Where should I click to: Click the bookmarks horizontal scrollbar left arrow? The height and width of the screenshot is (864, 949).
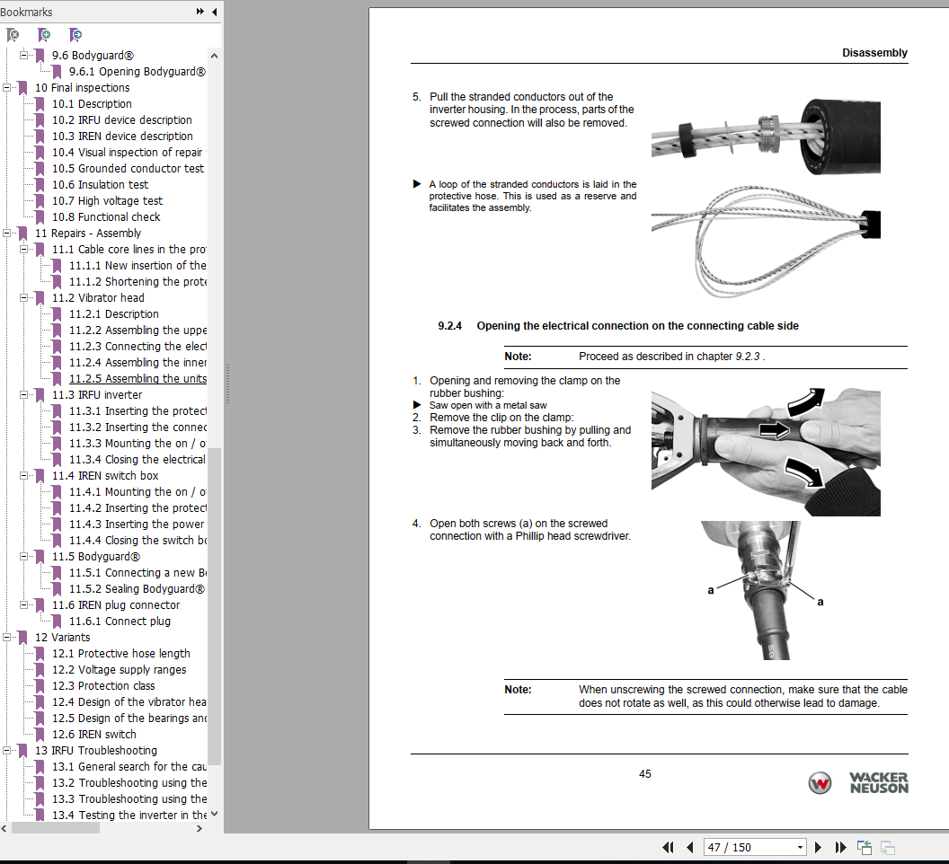[4, 828]
